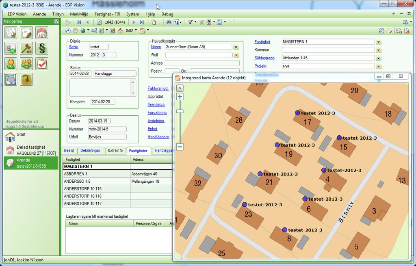This screenshot has width=416, height=266.
Task: Click the blue marker at house 17
Action: click(x=297, y=113)
